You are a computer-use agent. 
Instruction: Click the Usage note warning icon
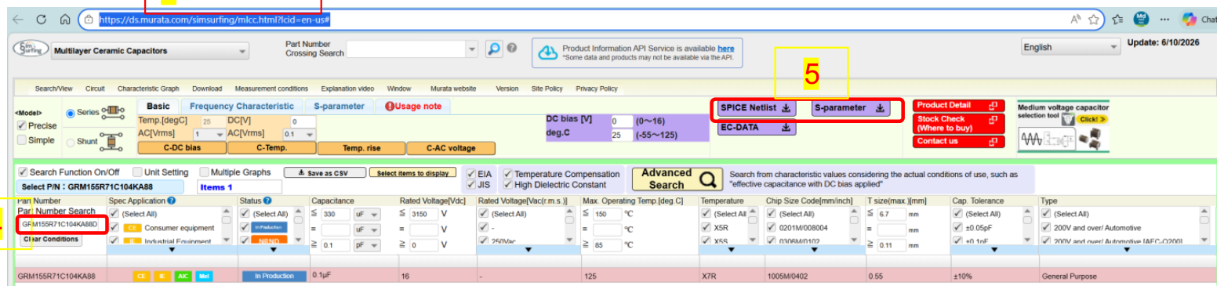[x=390, y=107]
